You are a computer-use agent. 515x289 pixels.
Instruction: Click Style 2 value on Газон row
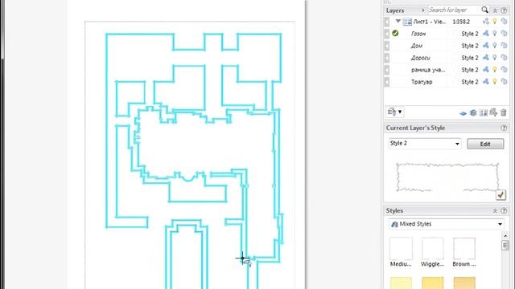click(x=470, y=34)
